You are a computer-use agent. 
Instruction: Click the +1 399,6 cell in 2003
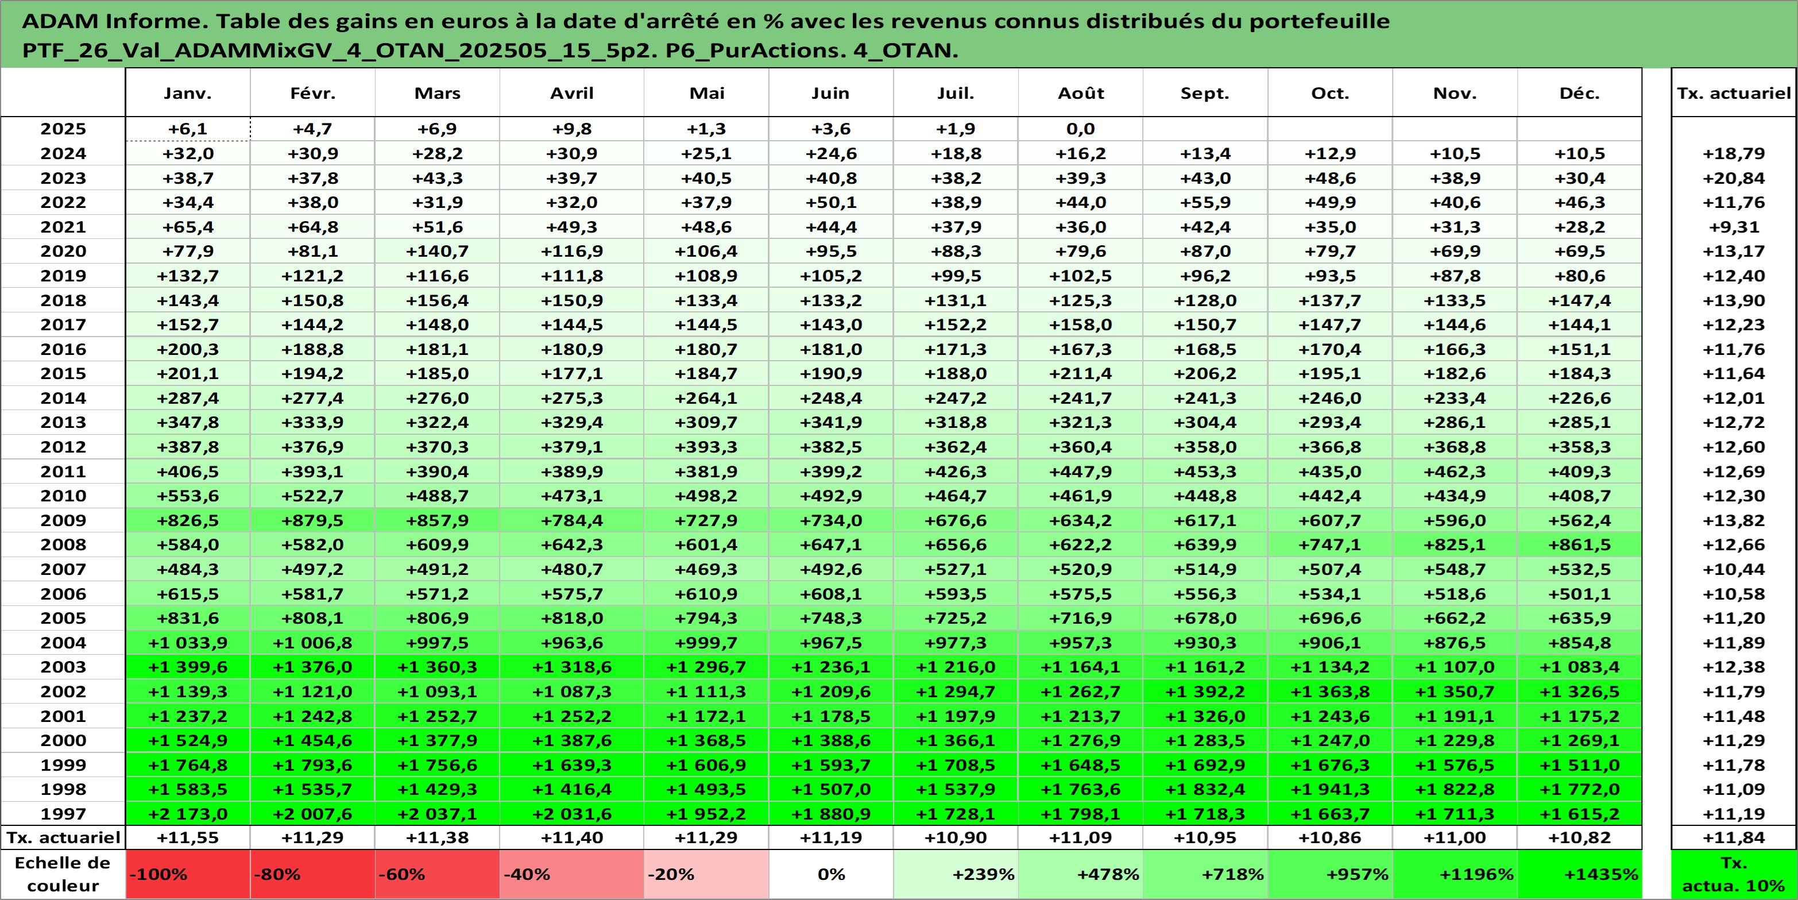(x=188, y=667)
